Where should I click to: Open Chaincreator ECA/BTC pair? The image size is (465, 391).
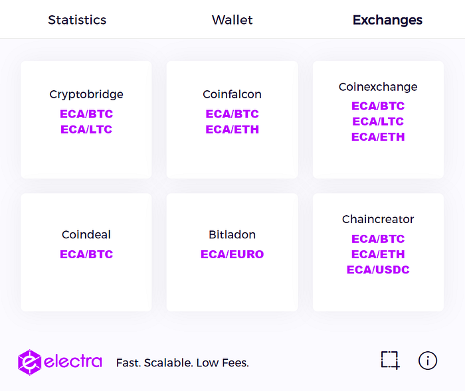coord(378,238)
